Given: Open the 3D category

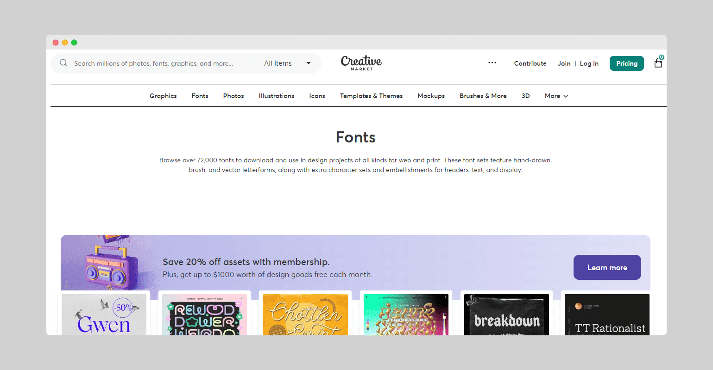Looking at the screenshot, I should coord(526,96).
